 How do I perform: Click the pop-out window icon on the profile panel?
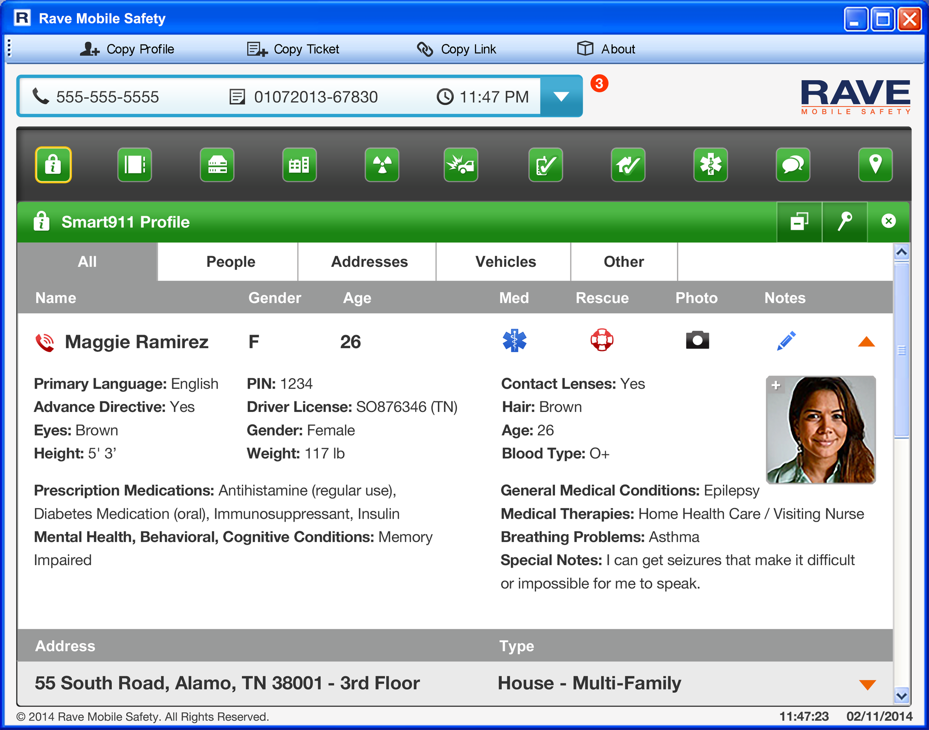(799, 222)
